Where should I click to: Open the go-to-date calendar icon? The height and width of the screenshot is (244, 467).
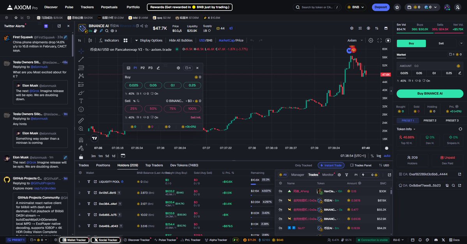[123, 156]
